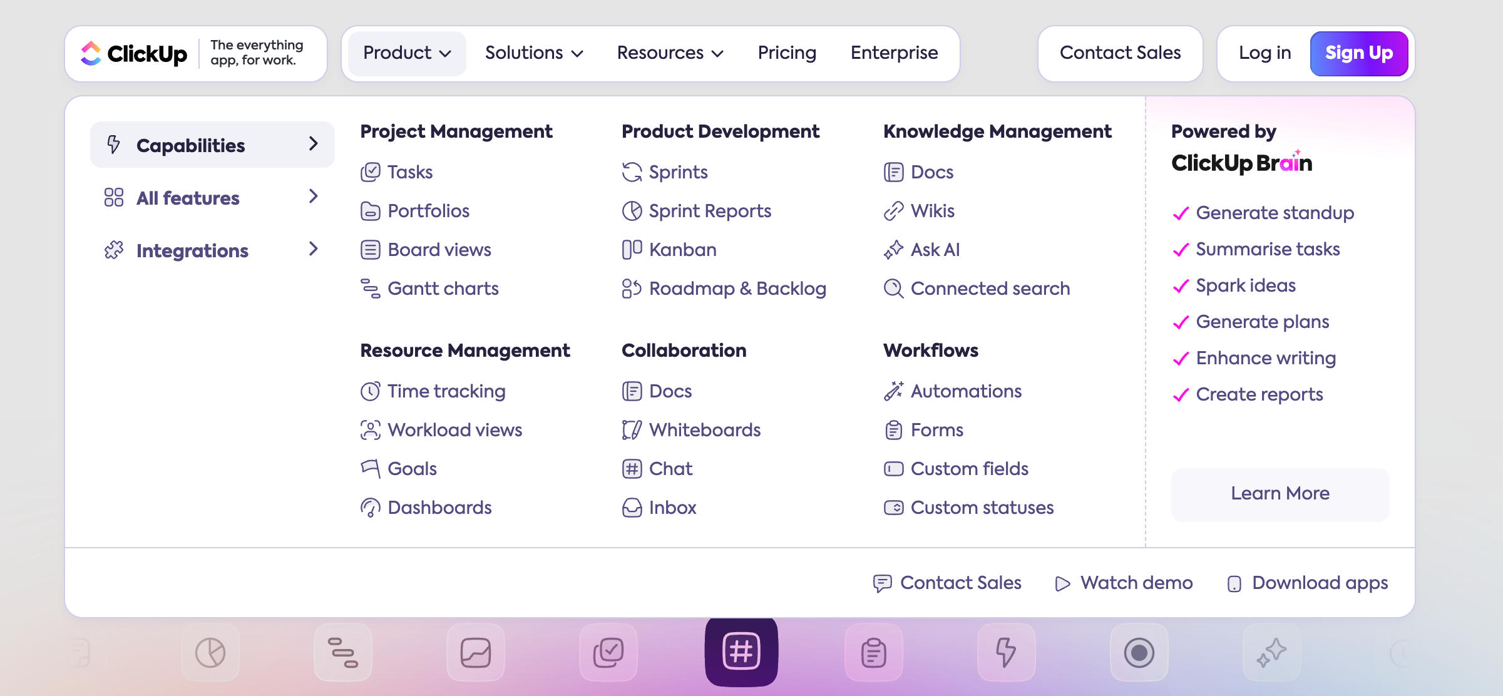1503x696 pixels.
Task: Select the Capabilities sidebar item
Action: pyautogui.click(x=212, y=145)
